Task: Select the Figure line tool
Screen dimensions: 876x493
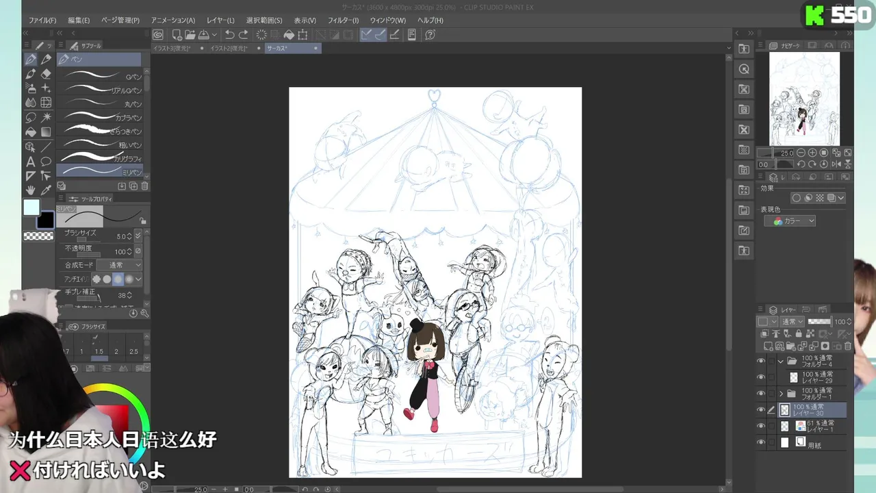Action: point(46,147)
